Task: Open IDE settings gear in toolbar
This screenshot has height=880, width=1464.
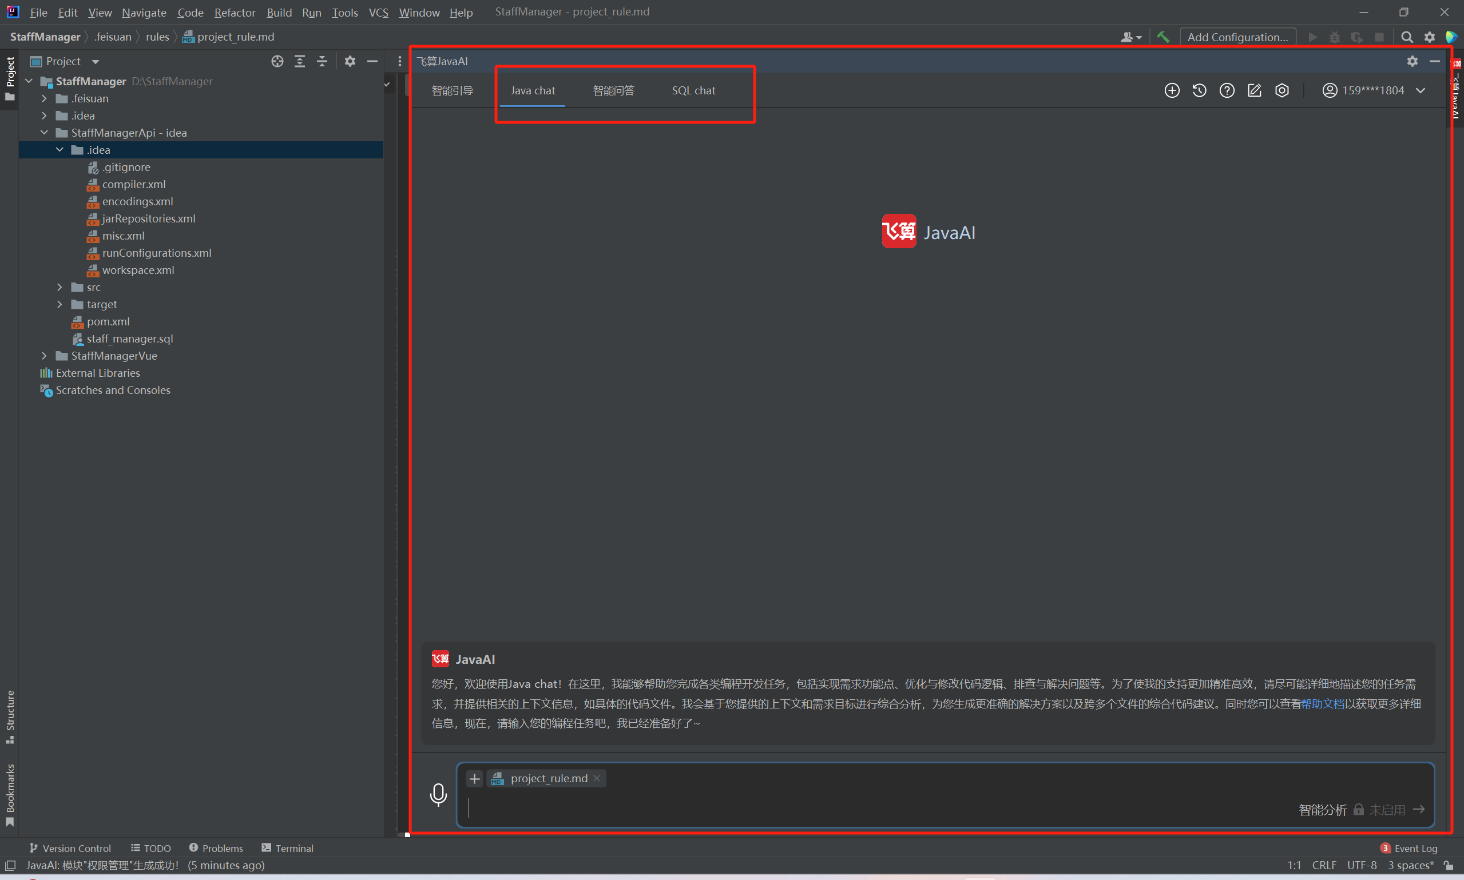Action: [x=1429, y=37]
